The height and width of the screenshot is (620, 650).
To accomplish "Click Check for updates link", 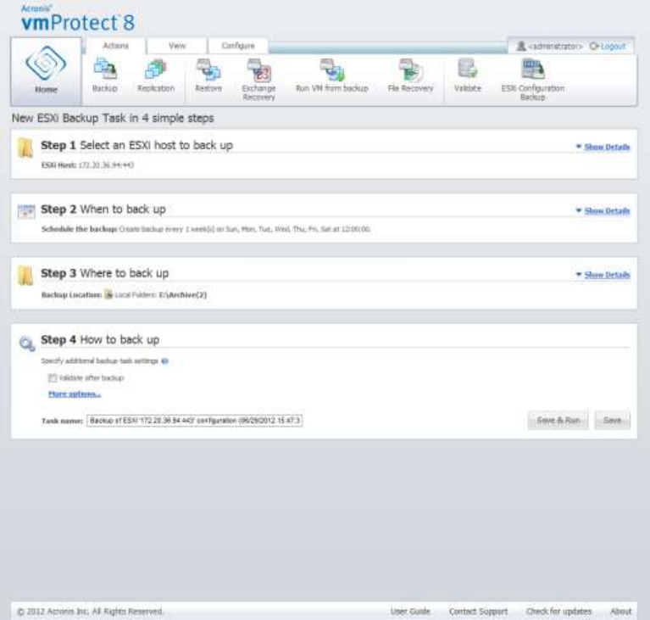I will [558, 612].
